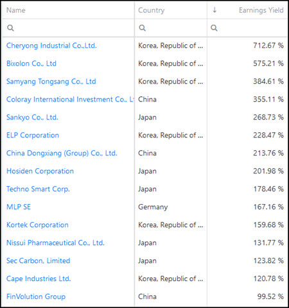Viewport: 289px width, 308px height.
Task: Click Japan country cell for Nissui Pharmaceutical
Action: point(147,243)
